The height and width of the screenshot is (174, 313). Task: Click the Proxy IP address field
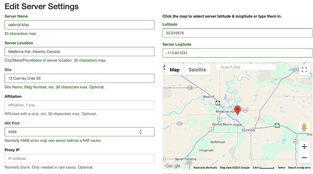[79, 159]
